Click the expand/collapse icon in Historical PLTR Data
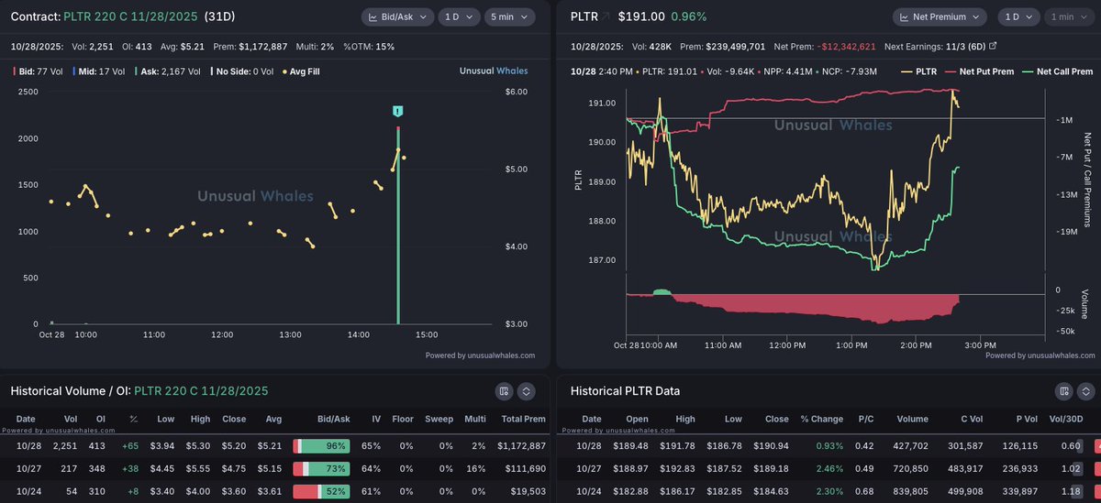1101x503 pixels. click(1086, 391)
